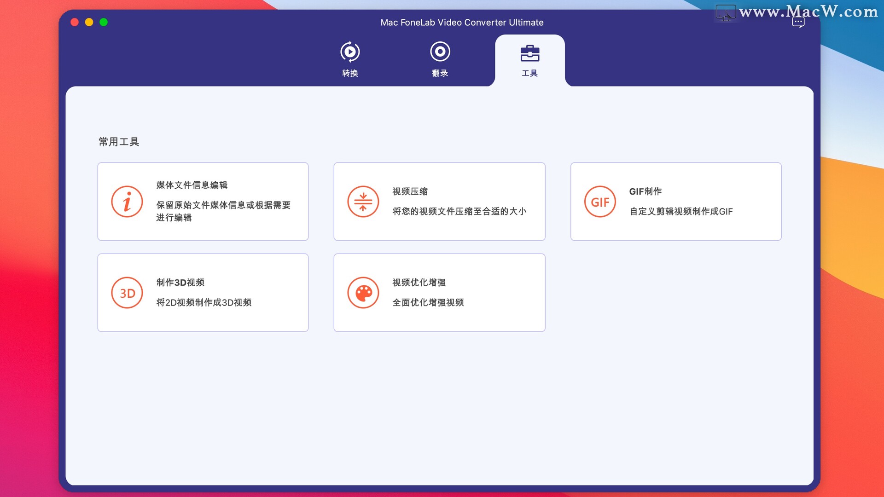Screen dimensions: 884x497
Task: Click the disc rip icon
Action: pyautogui.click(x=440, y=52)
